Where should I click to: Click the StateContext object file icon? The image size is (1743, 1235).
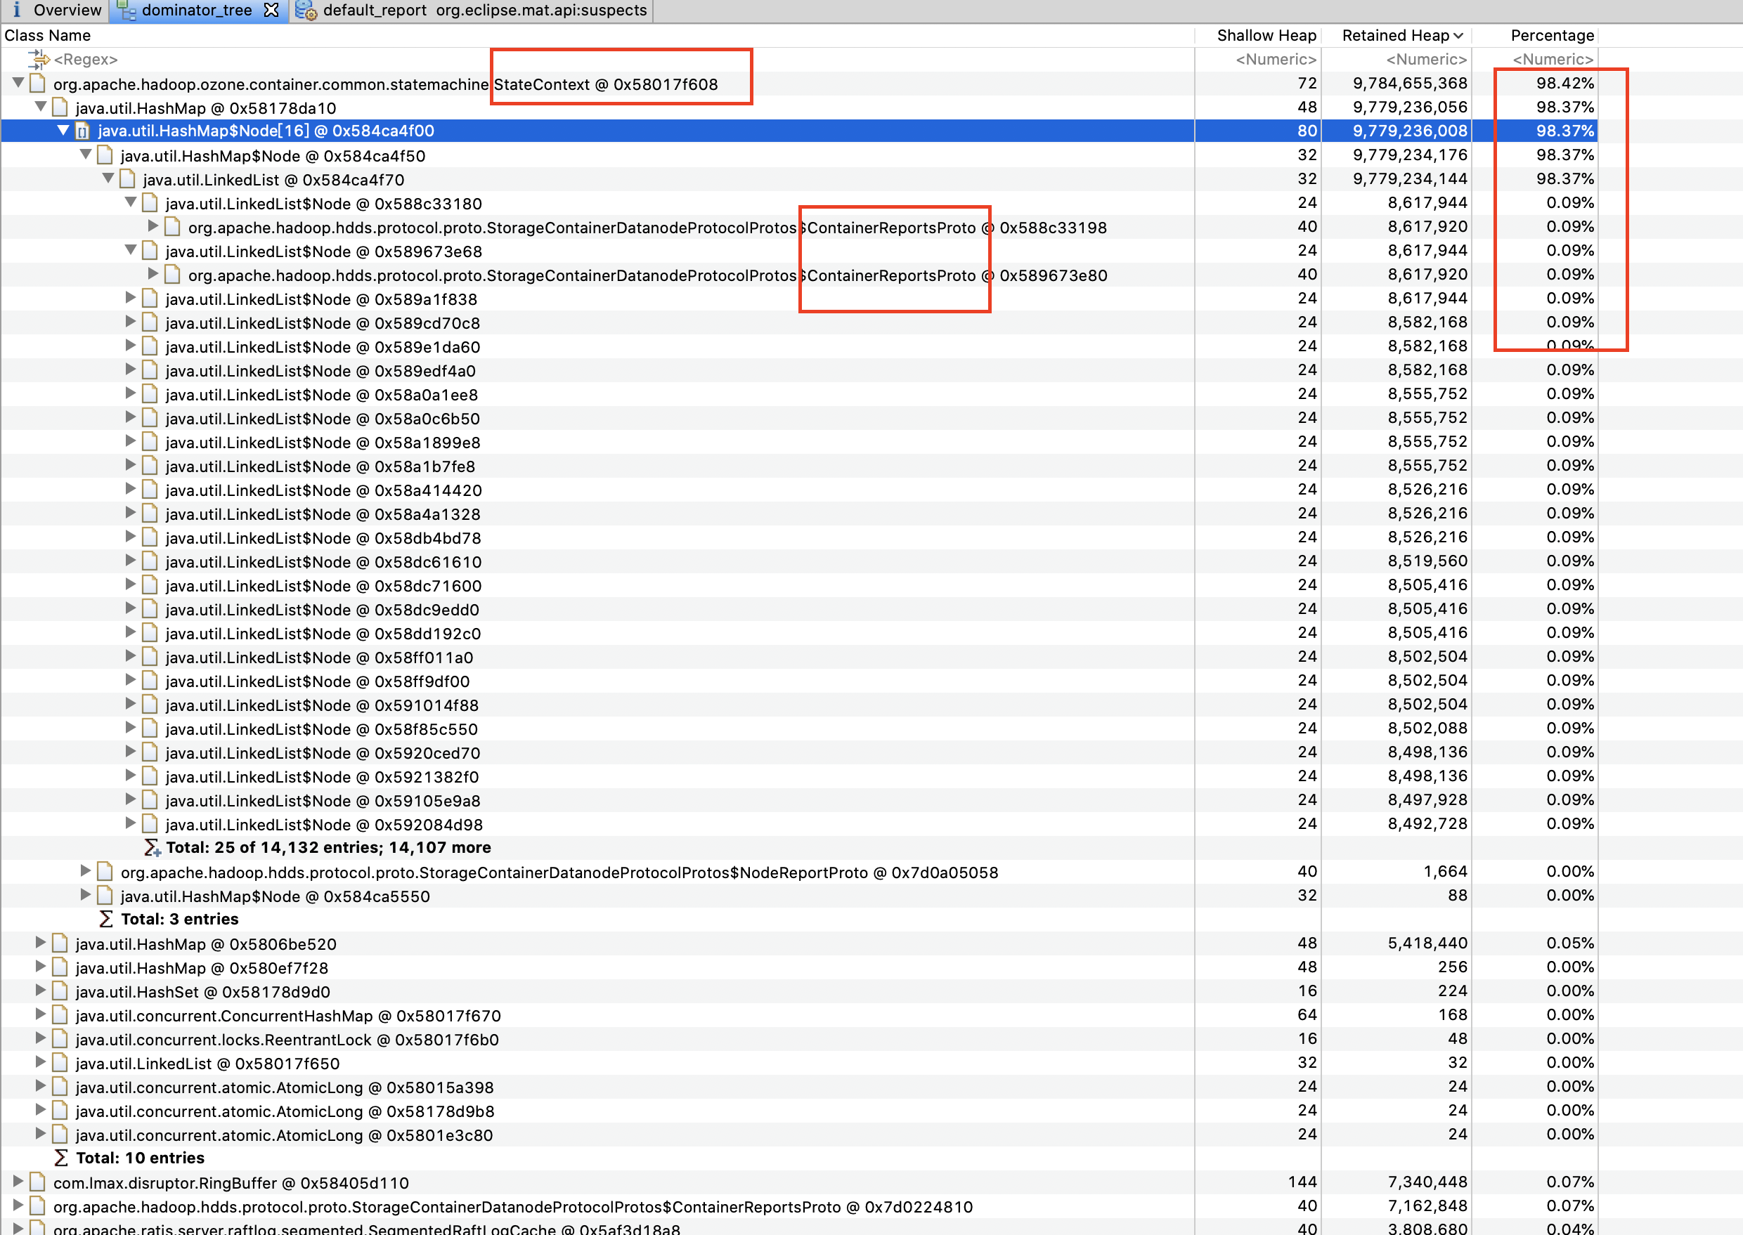(38, 84)
